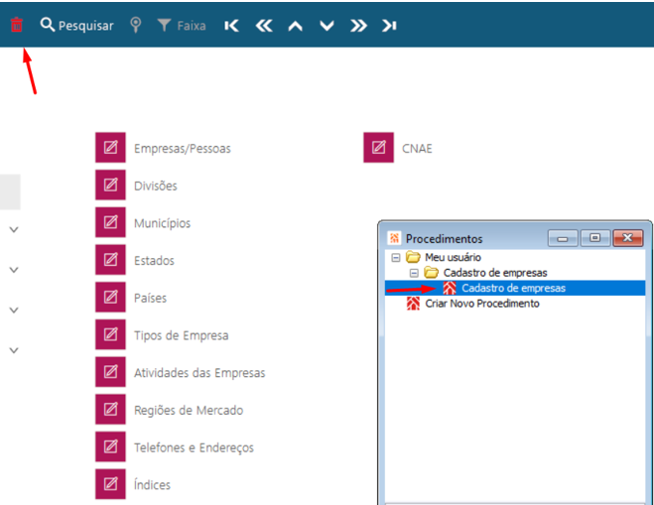Jump forward with double right arrows
The height and width of the screenshot is (505, 654).
tap(358, 26)
